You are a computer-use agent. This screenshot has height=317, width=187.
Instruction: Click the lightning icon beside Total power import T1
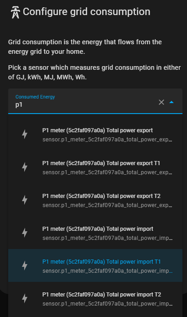25,265
